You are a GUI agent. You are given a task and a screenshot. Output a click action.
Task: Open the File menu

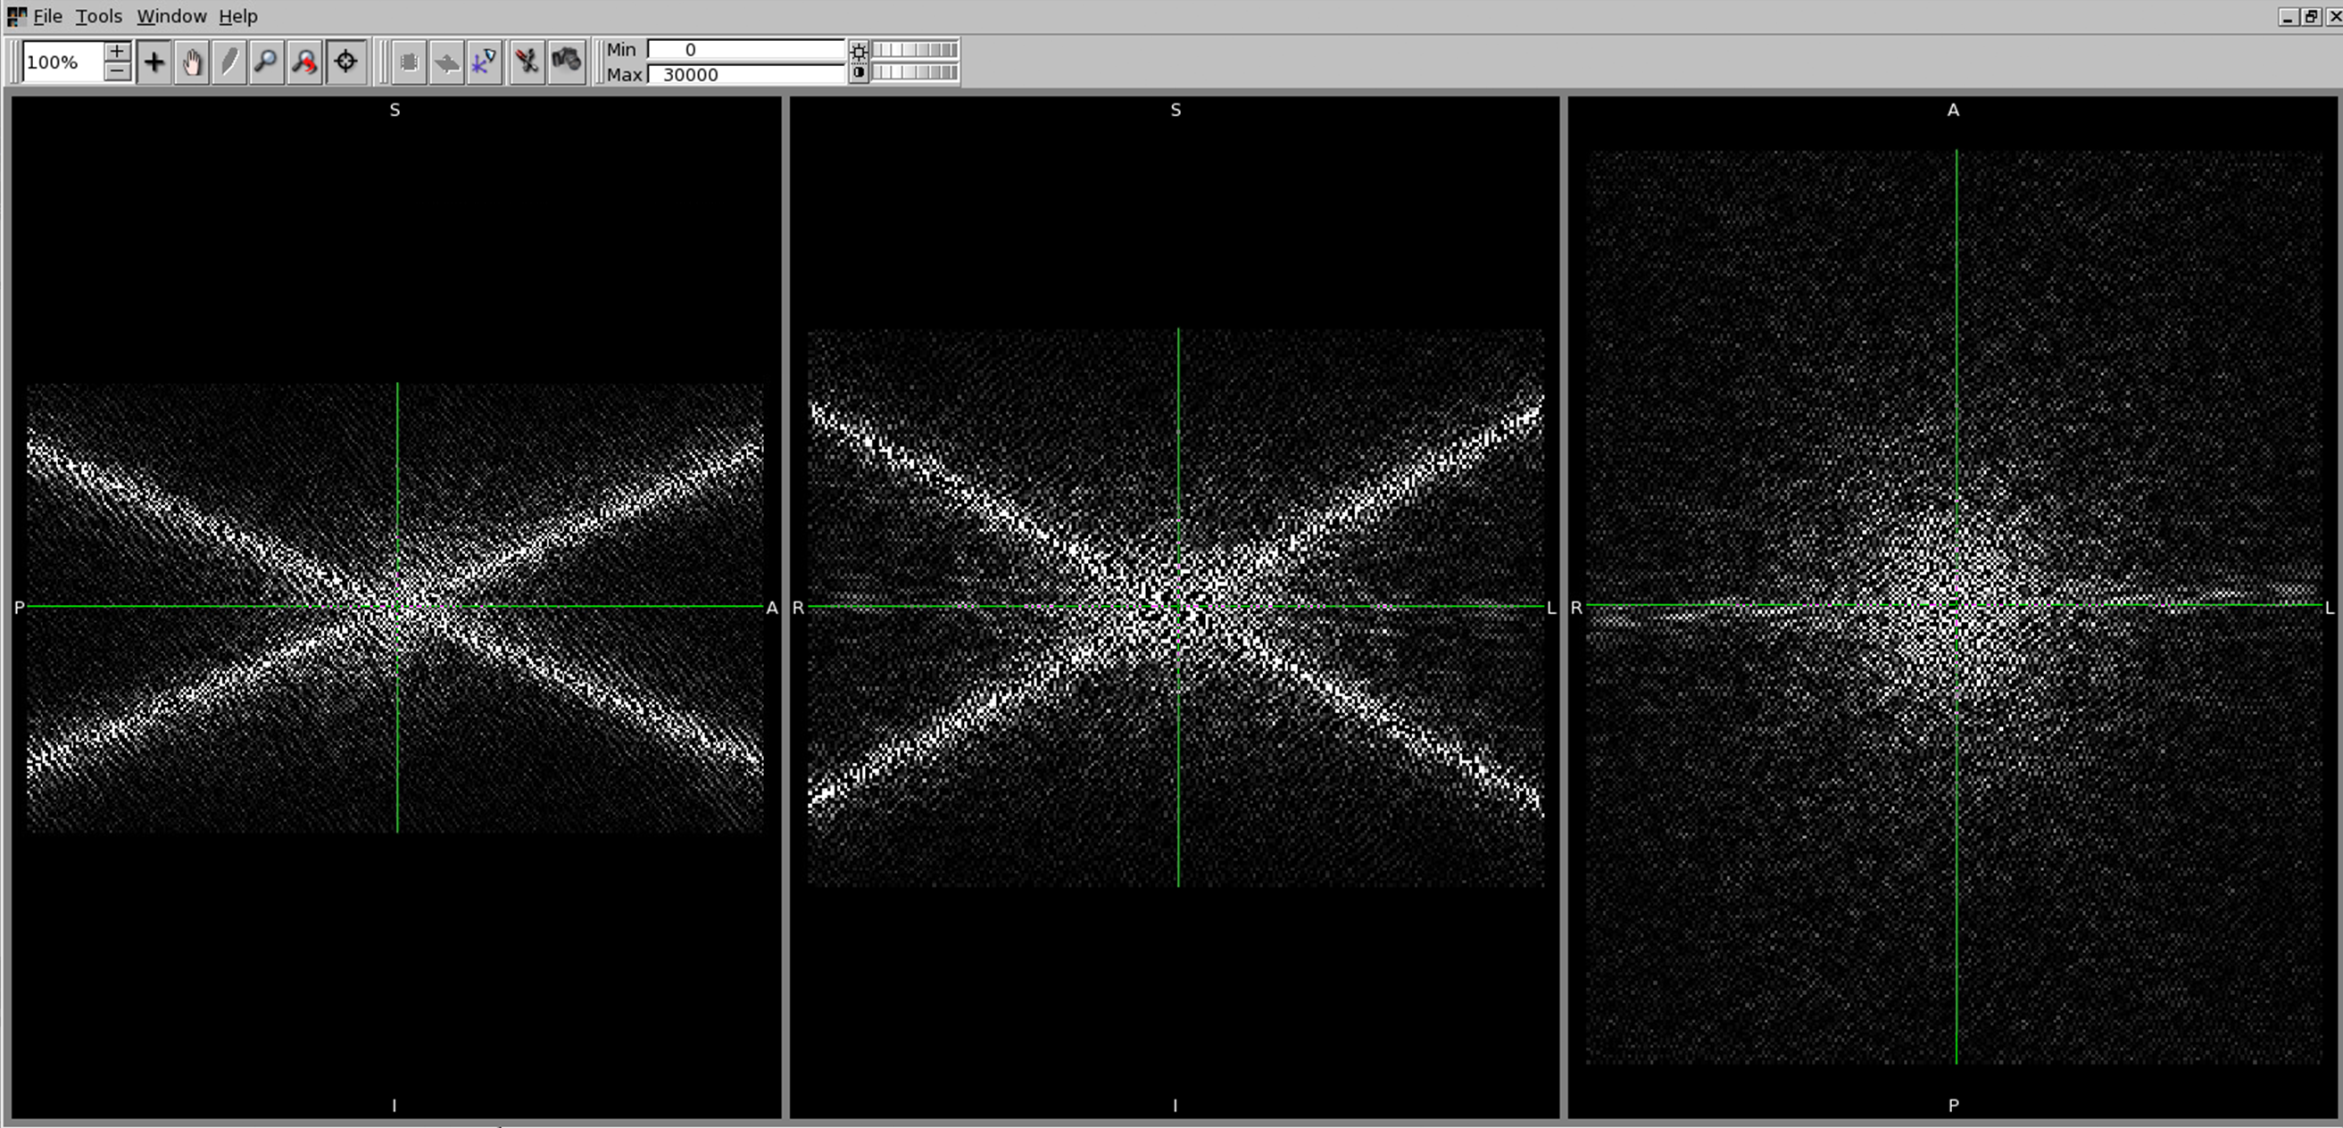tap(47, 16)
